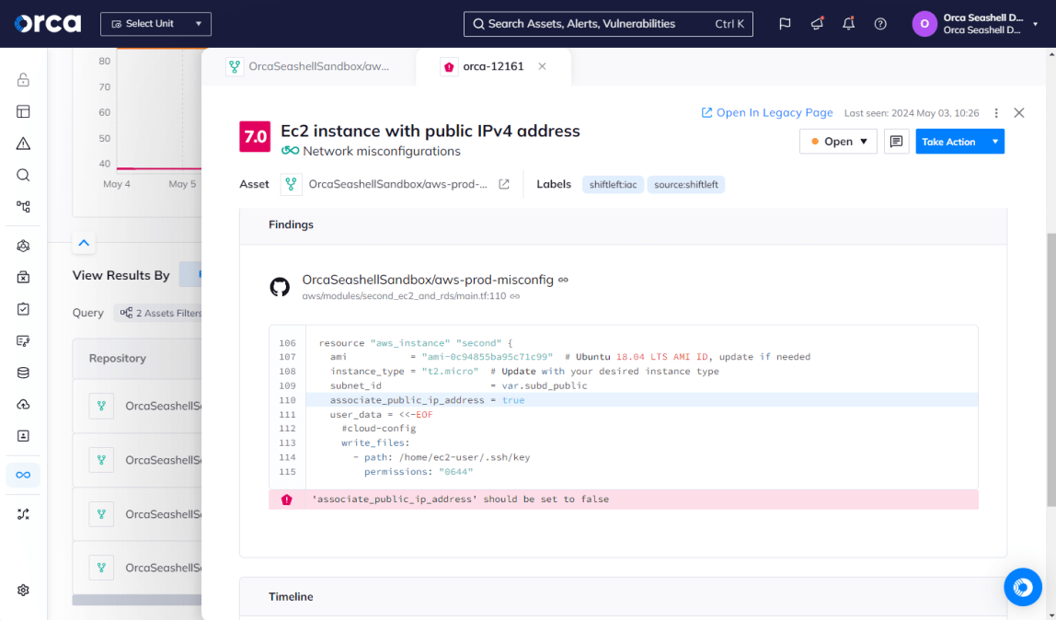Open the announcements megaphone icon

click(817, 24)
